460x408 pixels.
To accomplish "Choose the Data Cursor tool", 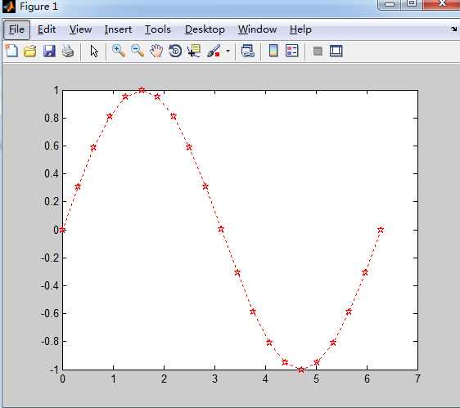I will (194, 51).
